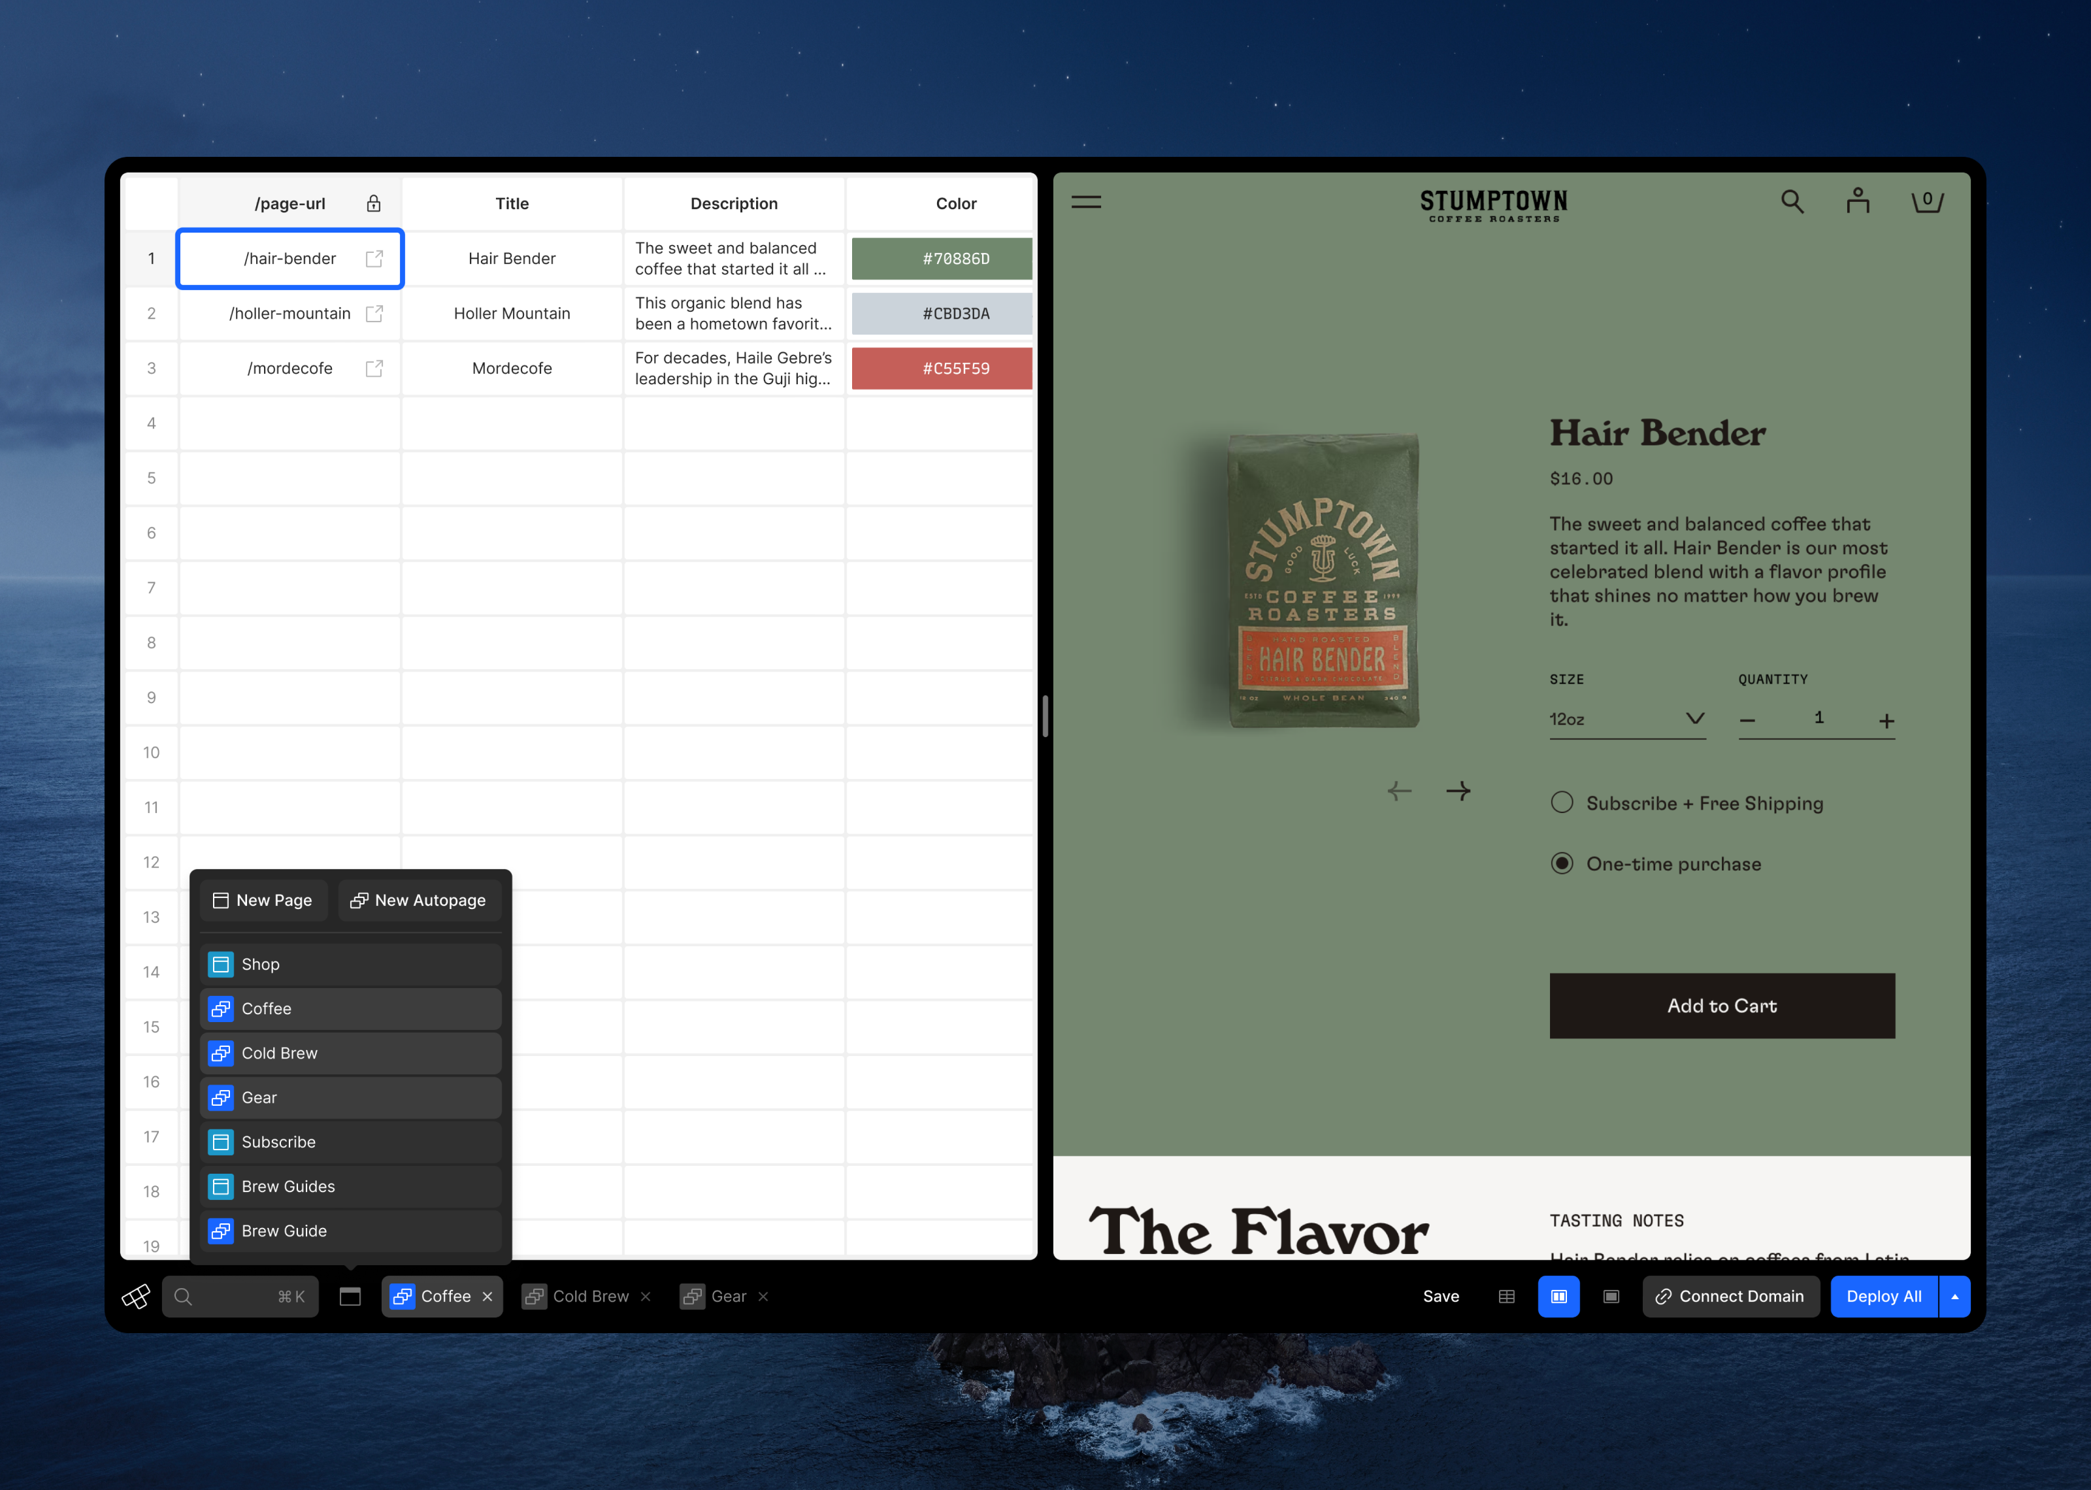Click previous image arrow under product
This screenshot has width=2091, height=1490.
(1400, 791)
